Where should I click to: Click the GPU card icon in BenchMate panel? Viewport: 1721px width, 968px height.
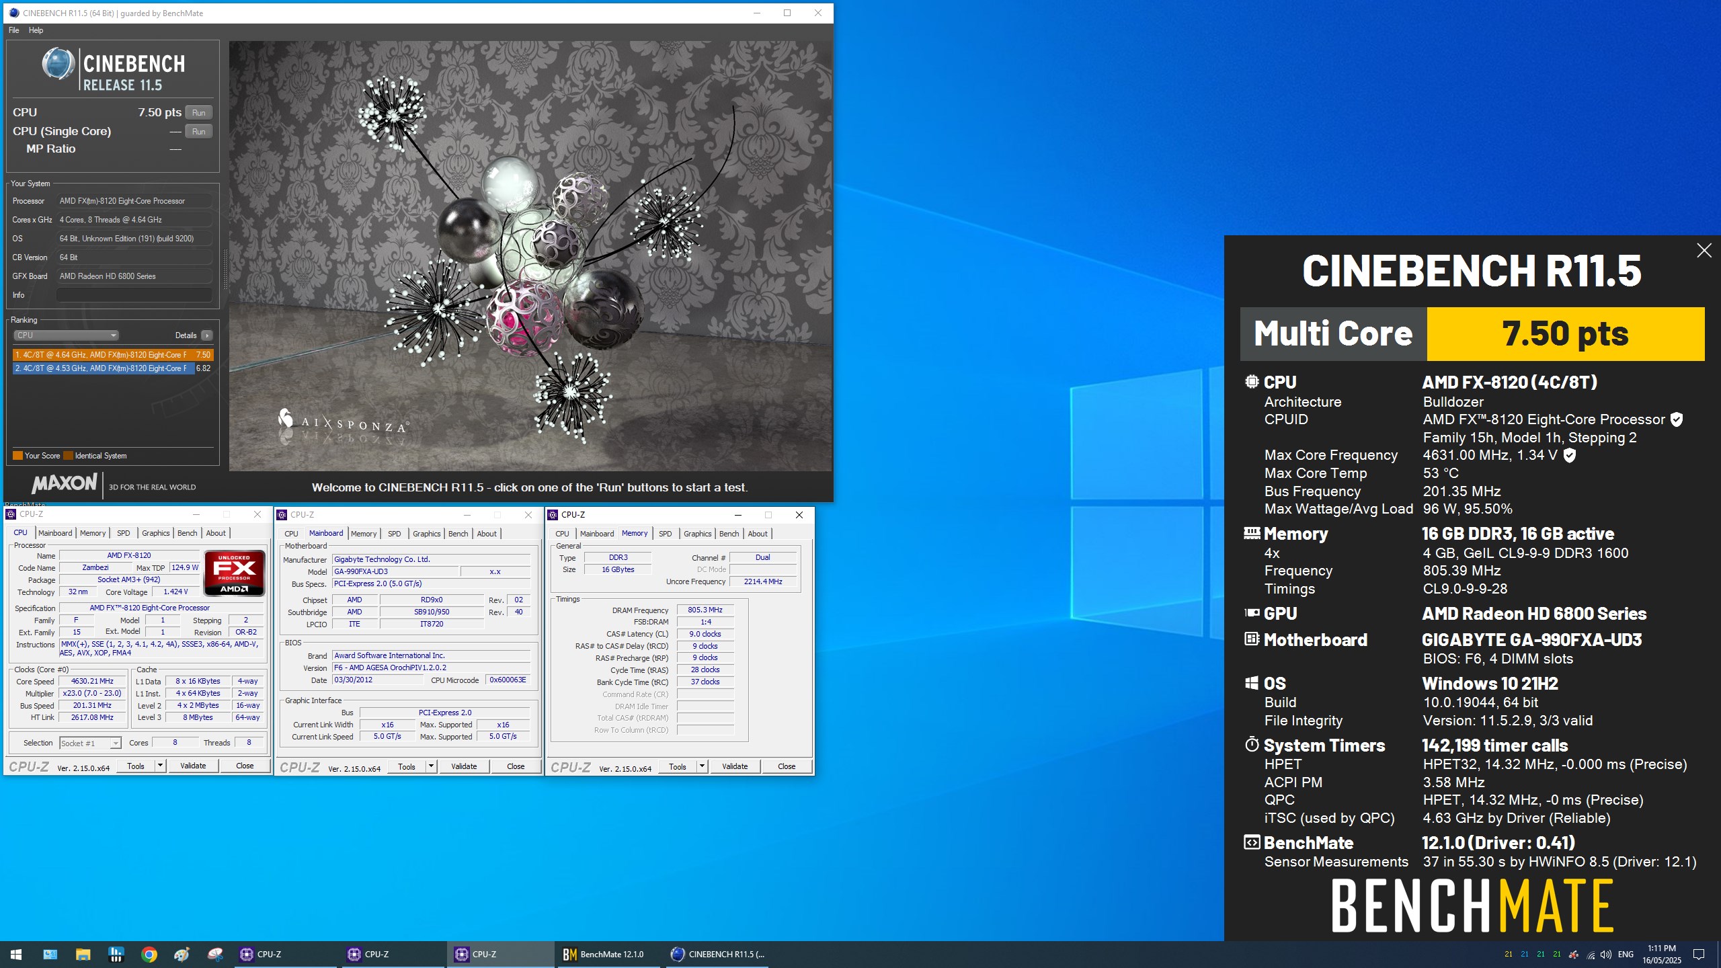(x=1252, y=613)
